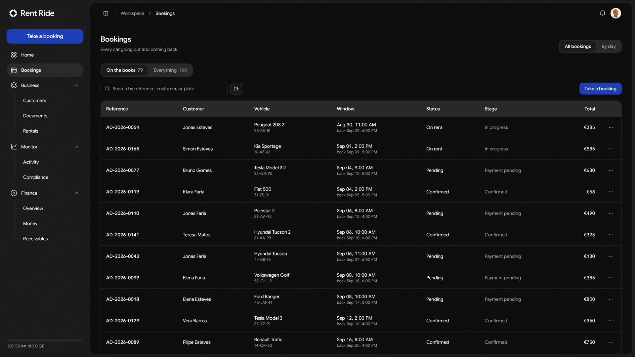
Task: Switch to the By day view
Action: (x=608, y=46)
